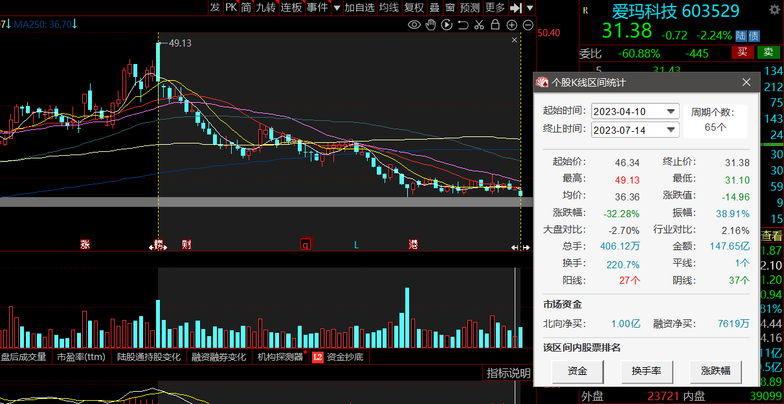Click the blue L event marker on timeline
Screen dimensions: 784x404
point(355,244)
